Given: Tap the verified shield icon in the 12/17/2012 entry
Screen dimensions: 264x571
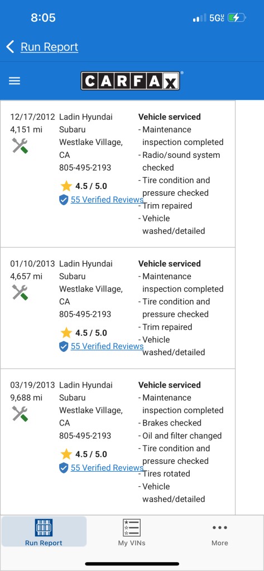Looking at the screenshot, I should point(64,200).
